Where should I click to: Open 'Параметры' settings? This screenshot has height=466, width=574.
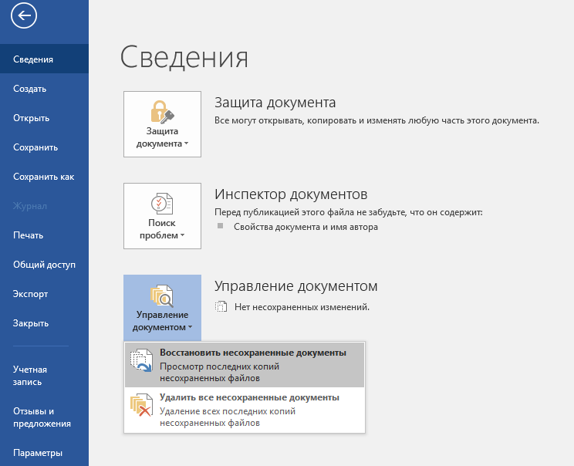click(x=38, y=453)
